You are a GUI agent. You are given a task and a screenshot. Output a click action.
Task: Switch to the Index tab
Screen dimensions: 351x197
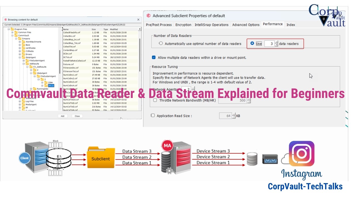click(x=291, y=25)
